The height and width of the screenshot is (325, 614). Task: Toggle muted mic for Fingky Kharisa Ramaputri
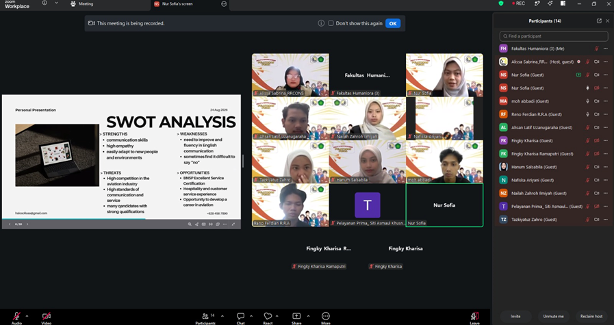point(587,154)
